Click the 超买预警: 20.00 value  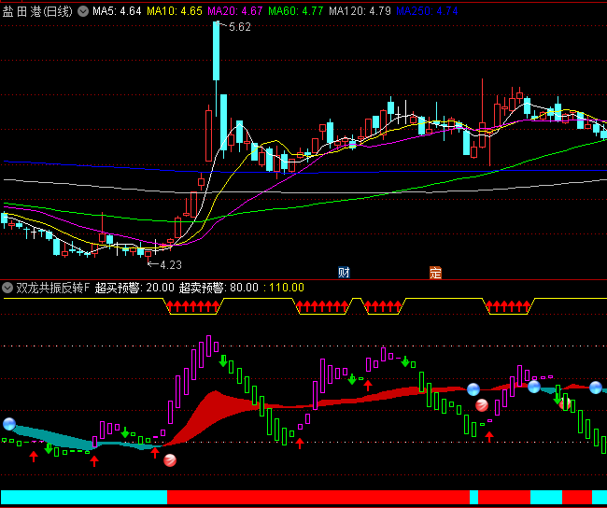[134, 288]
